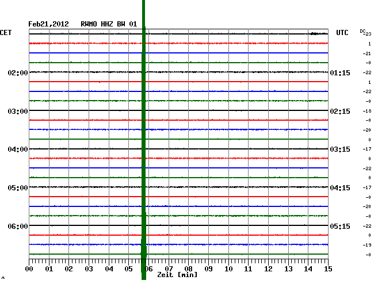Select minute tick label 07
Screen dimensions: 374x284
click(x=169, y=269)
